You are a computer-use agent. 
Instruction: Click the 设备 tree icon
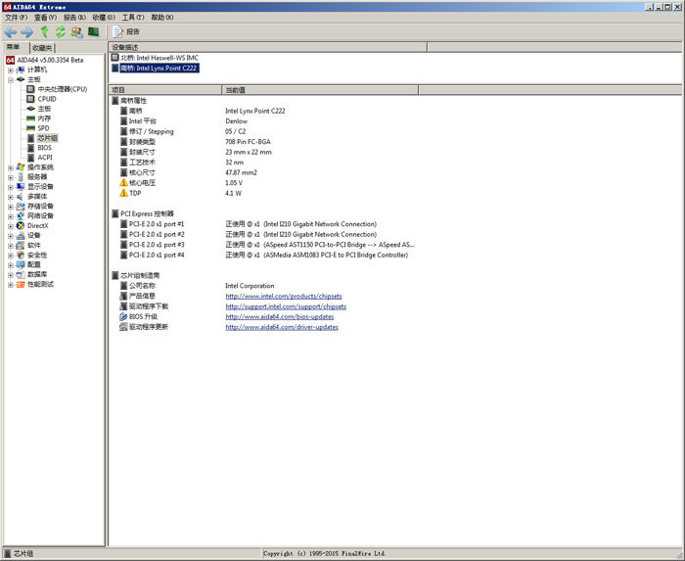pyautogui.click(x=21, y=236)
